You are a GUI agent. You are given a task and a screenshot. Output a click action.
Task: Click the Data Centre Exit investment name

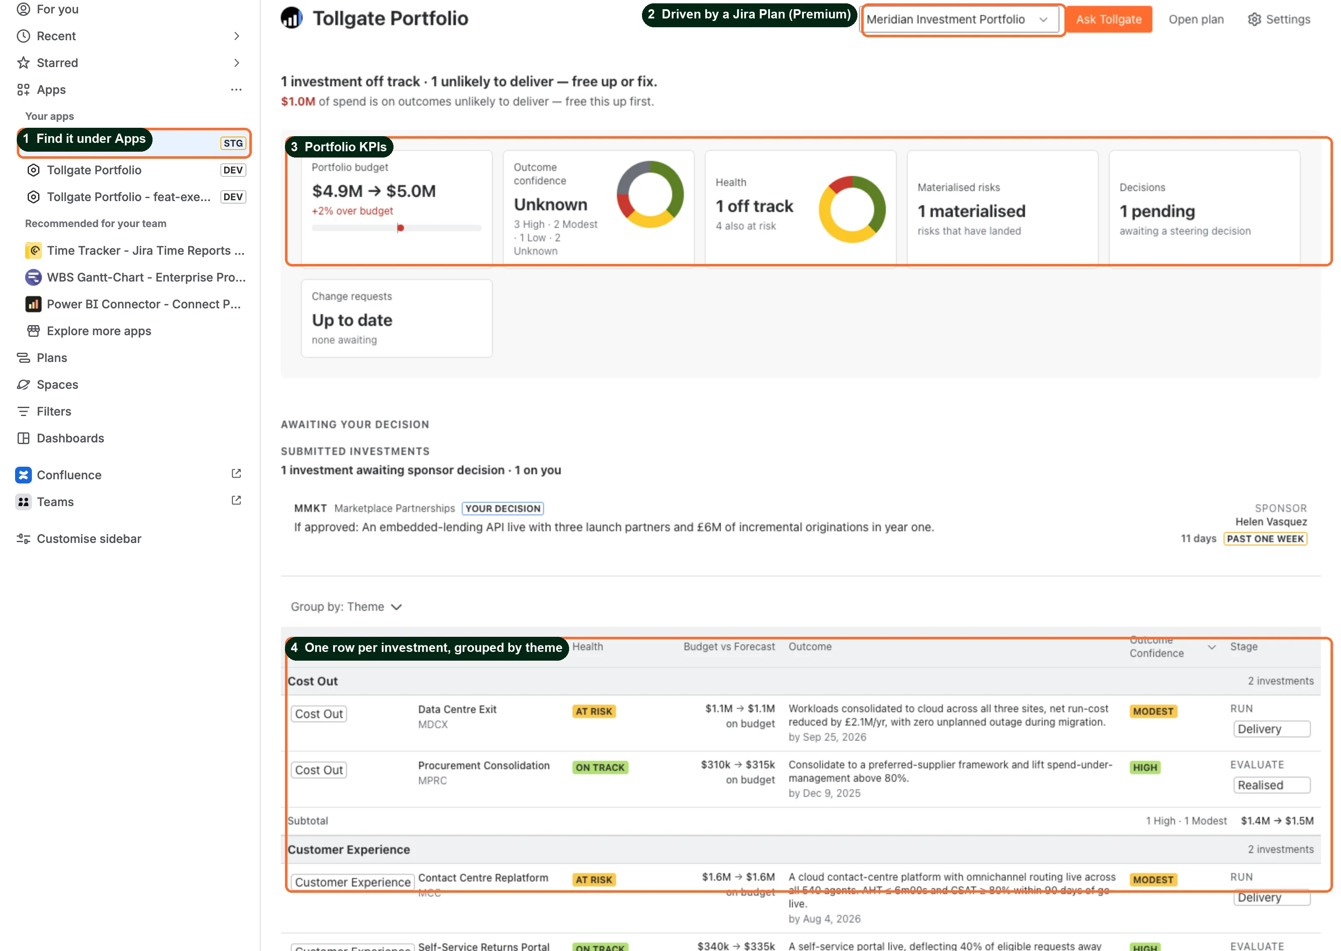(x=457, y=709)
